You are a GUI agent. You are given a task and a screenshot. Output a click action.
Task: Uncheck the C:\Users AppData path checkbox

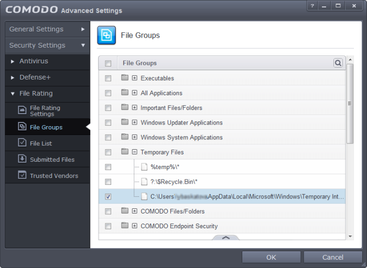108,197
